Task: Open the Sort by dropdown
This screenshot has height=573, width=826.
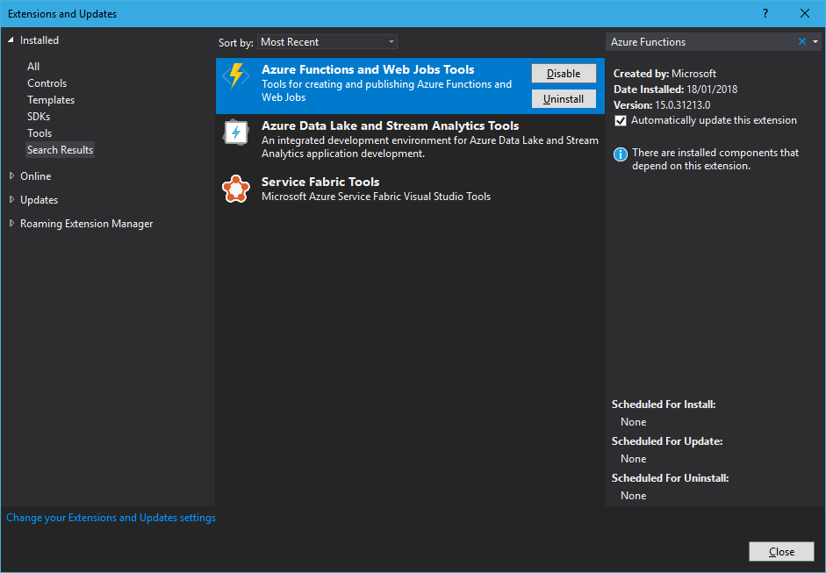Action: (326, 41)
